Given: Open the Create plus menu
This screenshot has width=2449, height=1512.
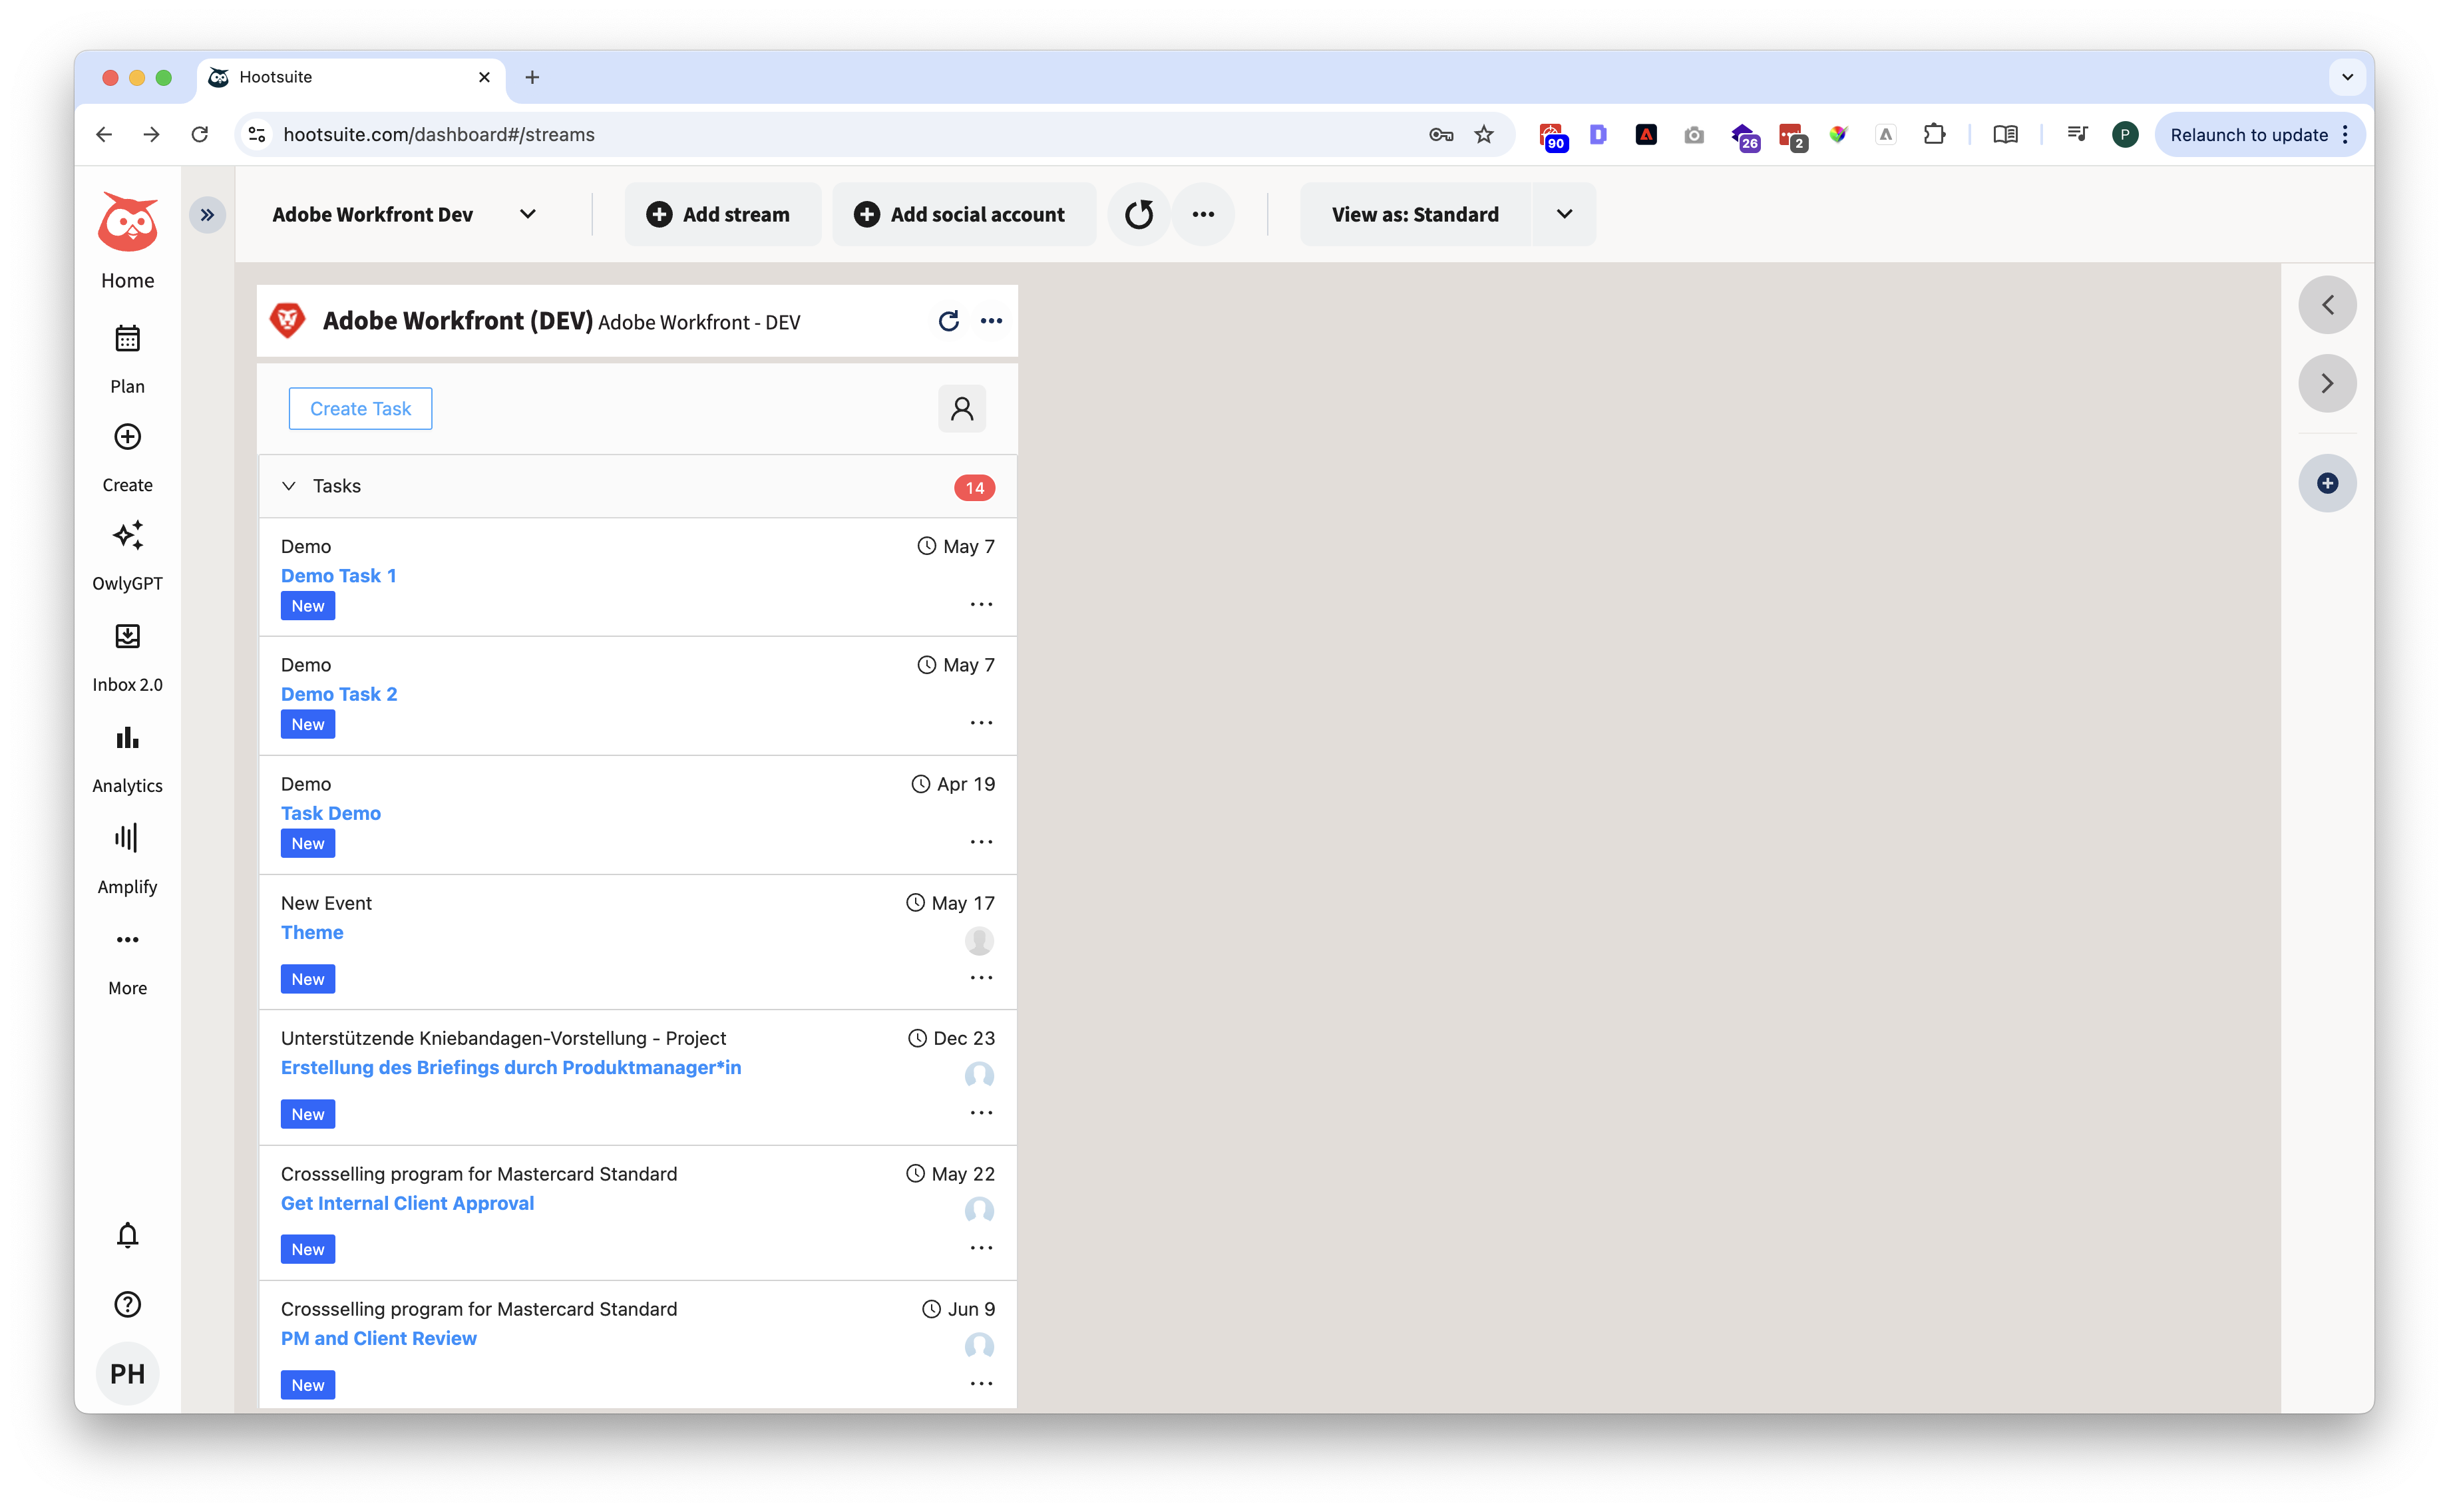Looking at the screenshot, I should click(127, 457).
